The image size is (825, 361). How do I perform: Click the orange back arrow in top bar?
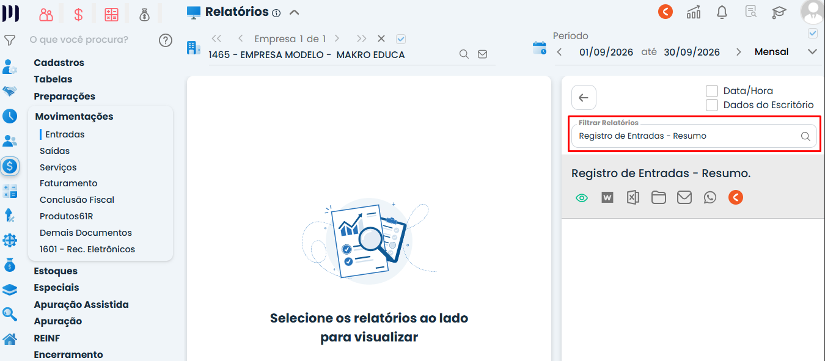[x=665, y=12]
